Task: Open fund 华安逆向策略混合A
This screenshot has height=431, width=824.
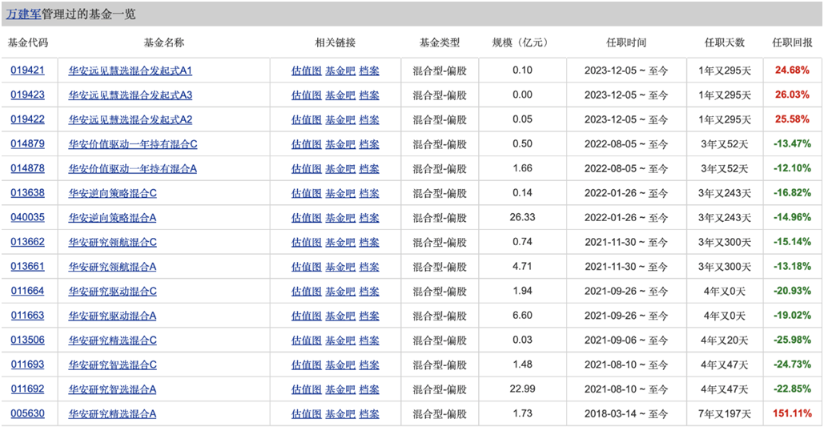Action: 113,218
